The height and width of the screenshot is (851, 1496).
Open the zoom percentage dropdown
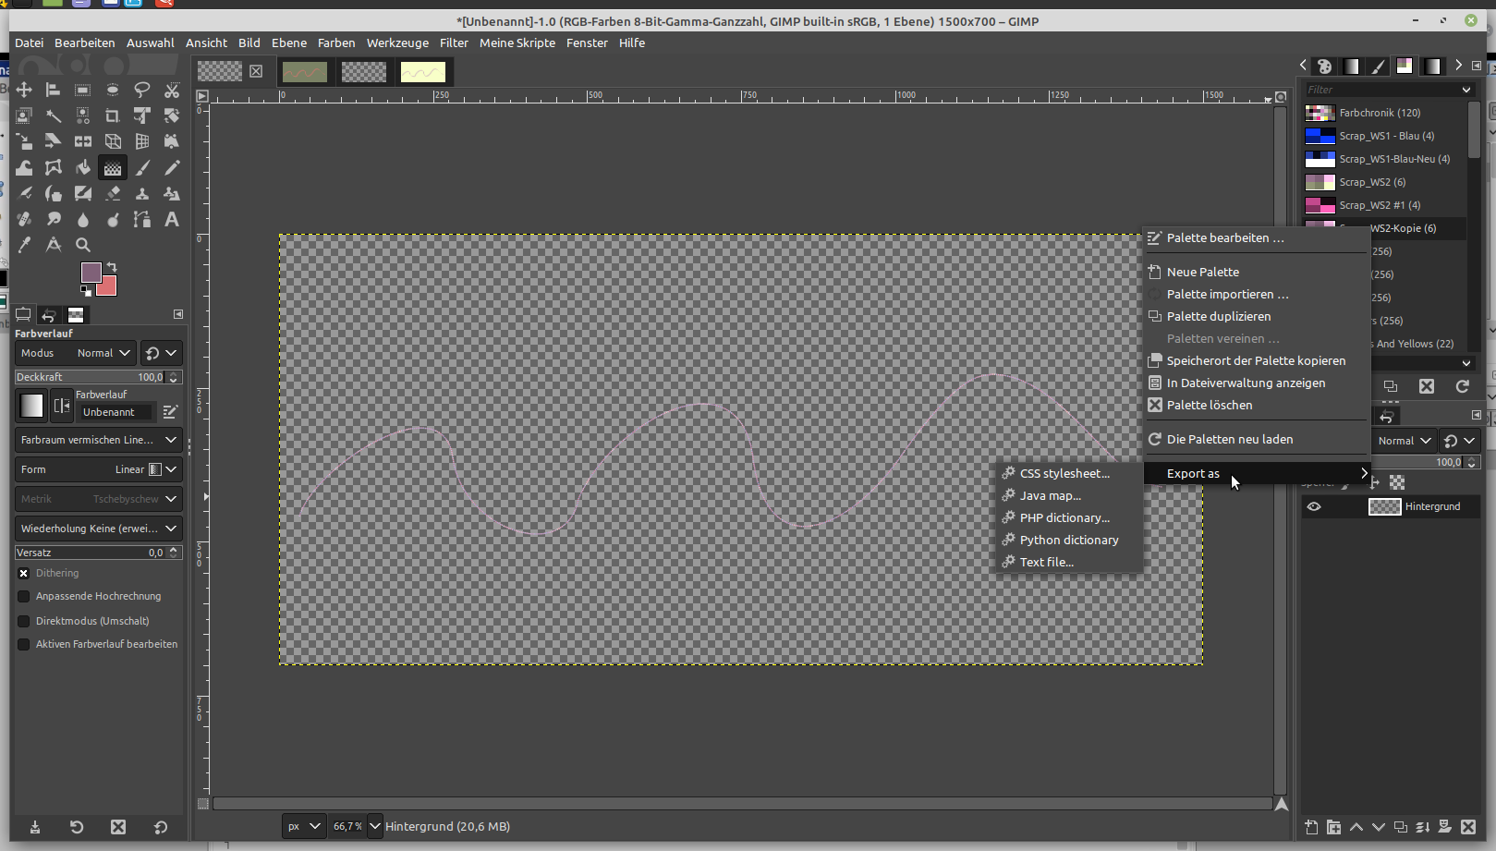click(x=374, y=826)
